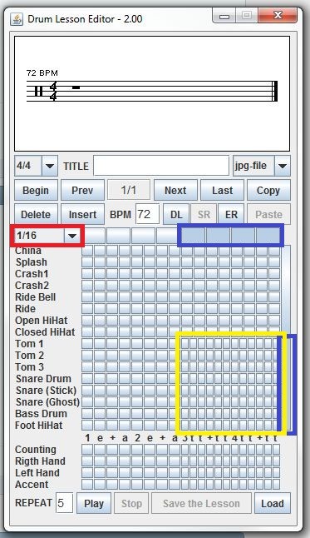Toggle Snare (Ghost) cell on beat 1
The image size is (310, 538).
pyautogui.click(x=87, y=402)
